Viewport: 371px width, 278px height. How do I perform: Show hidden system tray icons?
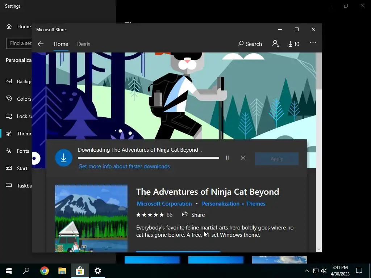[307, 271]
